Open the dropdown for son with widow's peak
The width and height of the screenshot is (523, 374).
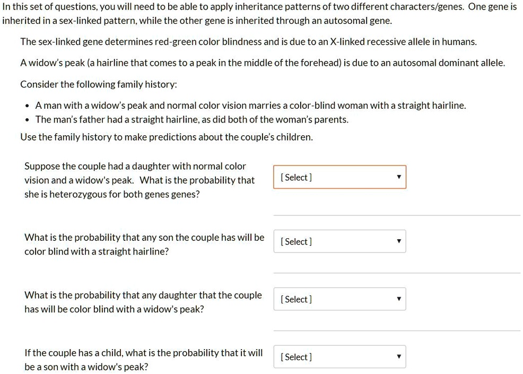click(x=339, y=356)
